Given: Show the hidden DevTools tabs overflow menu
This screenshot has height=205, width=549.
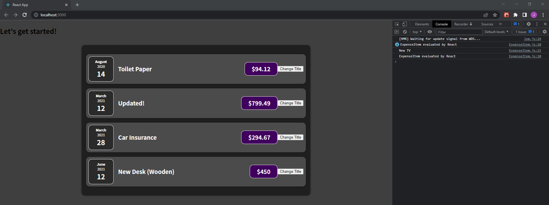Looking at the screenshot, I should 500,24.
